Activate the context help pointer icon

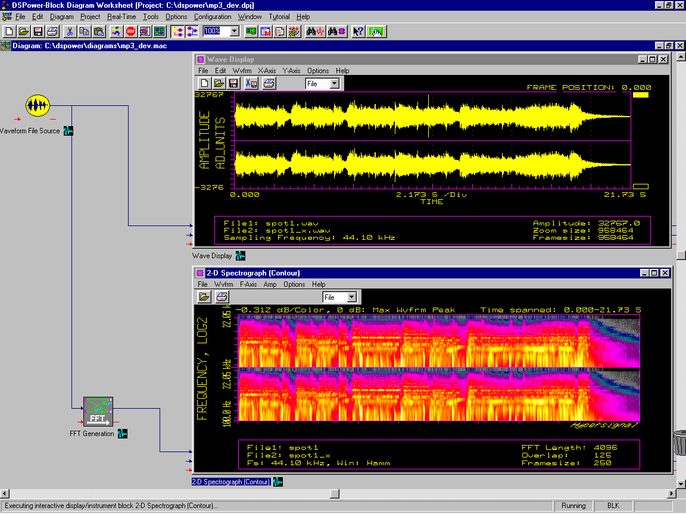(358, 32)
